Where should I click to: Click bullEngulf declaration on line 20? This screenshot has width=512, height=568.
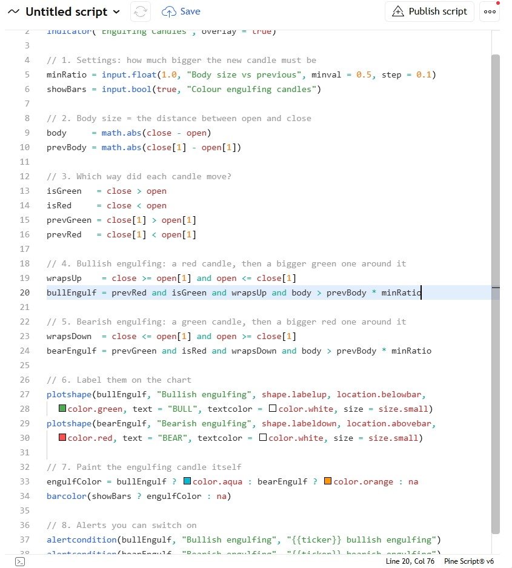coord(71,292)
